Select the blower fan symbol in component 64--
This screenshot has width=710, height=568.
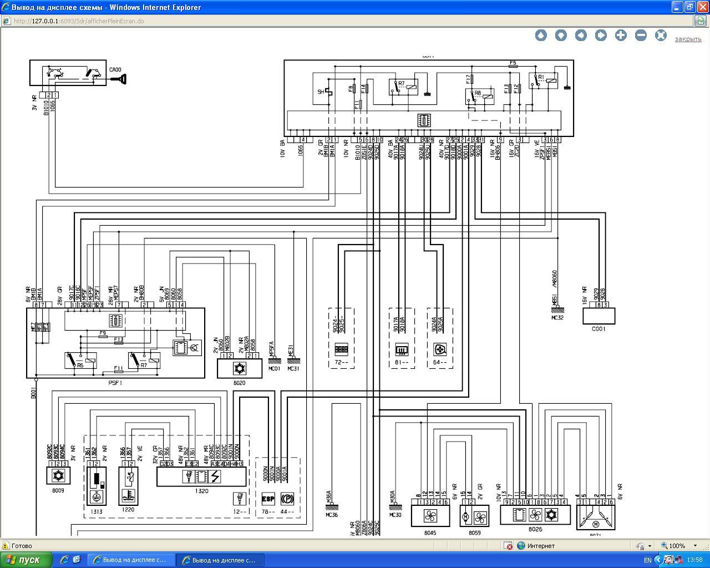(440, 349)
